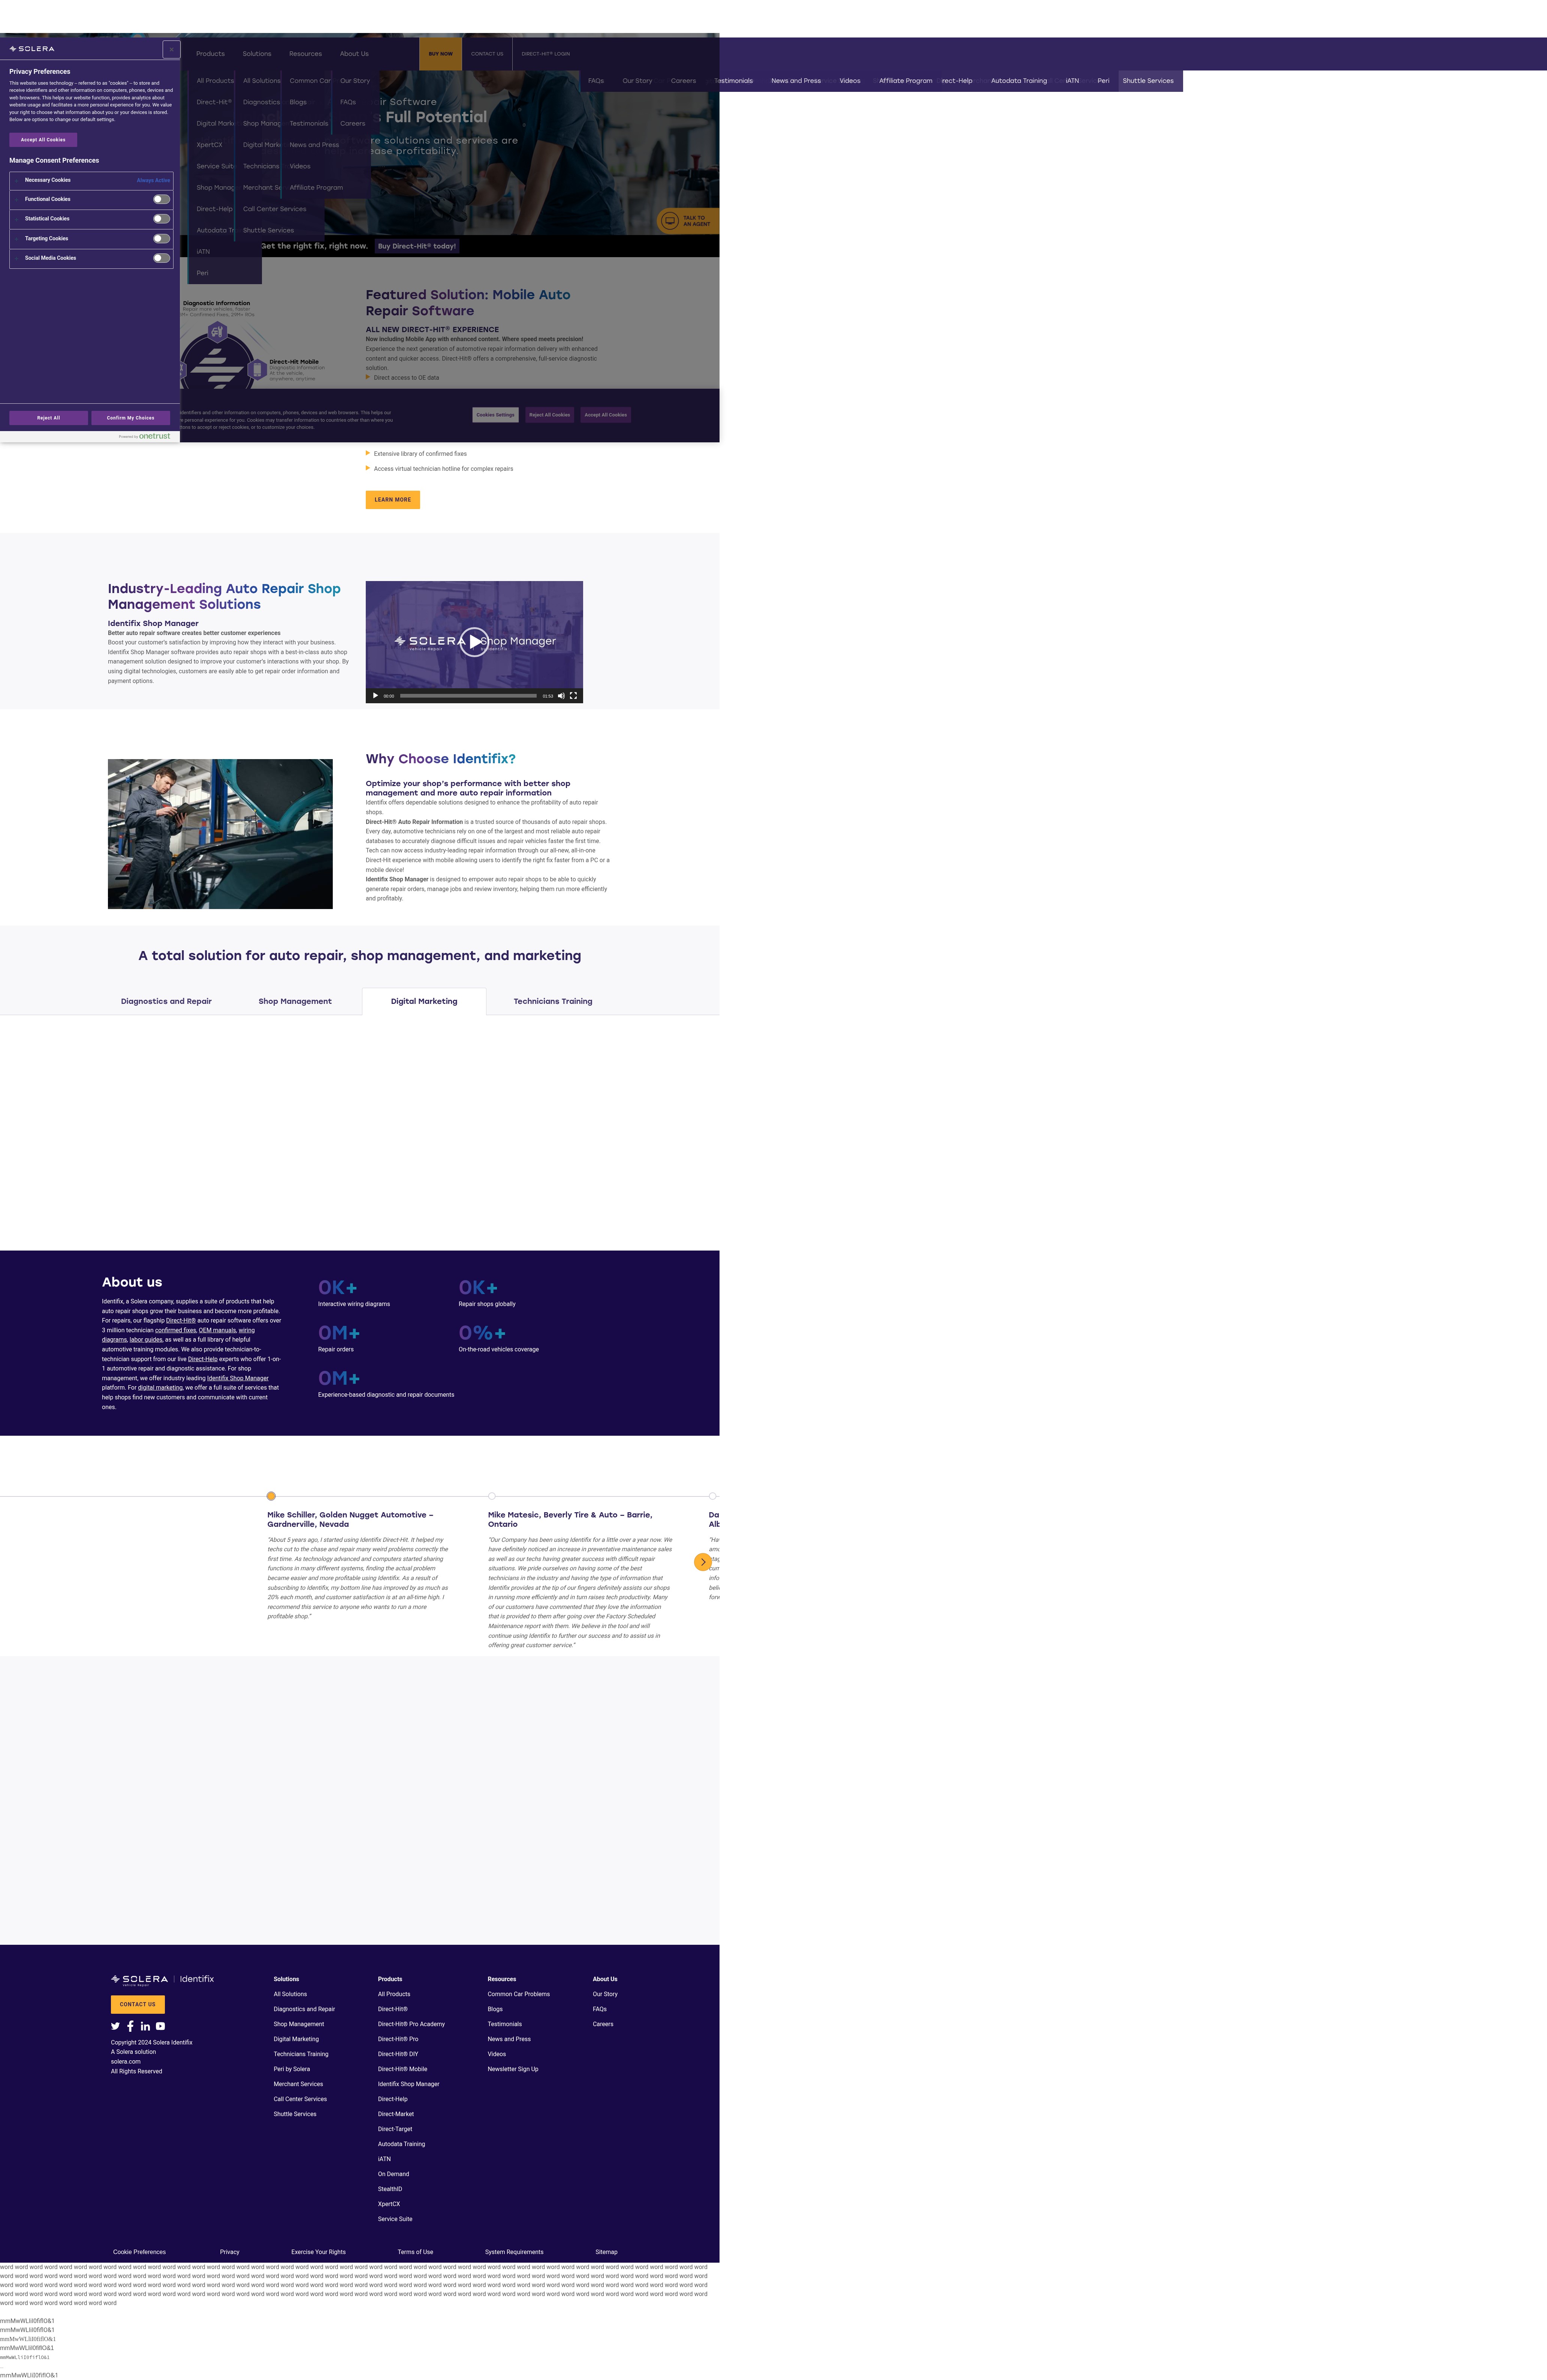Mute the video with speaker icon

click(x=561, y=696)
